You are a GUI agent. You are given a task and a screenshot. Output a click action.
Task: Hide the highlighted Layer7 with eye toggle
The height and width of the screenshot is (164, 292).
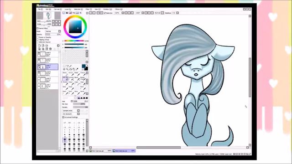tap(39, 66)
